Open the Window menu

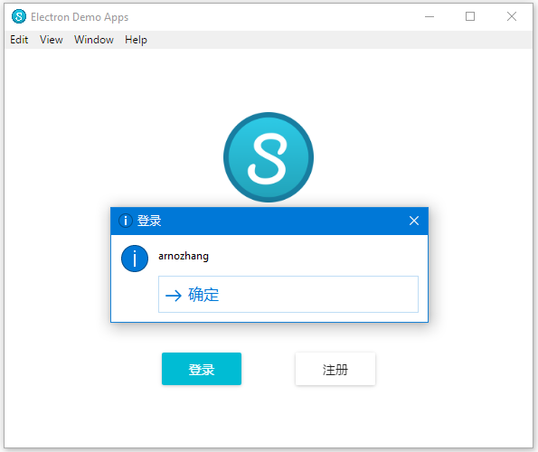coord(94,40)
